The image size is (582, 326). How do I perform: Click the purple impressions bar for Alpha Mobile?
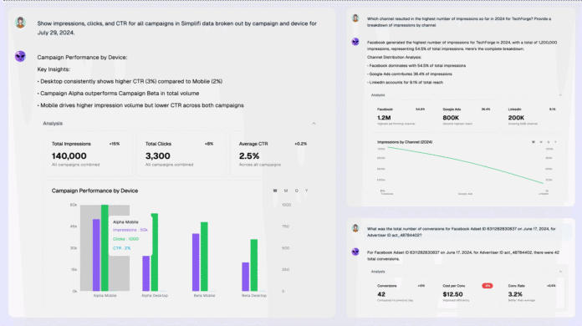point(96,255)
